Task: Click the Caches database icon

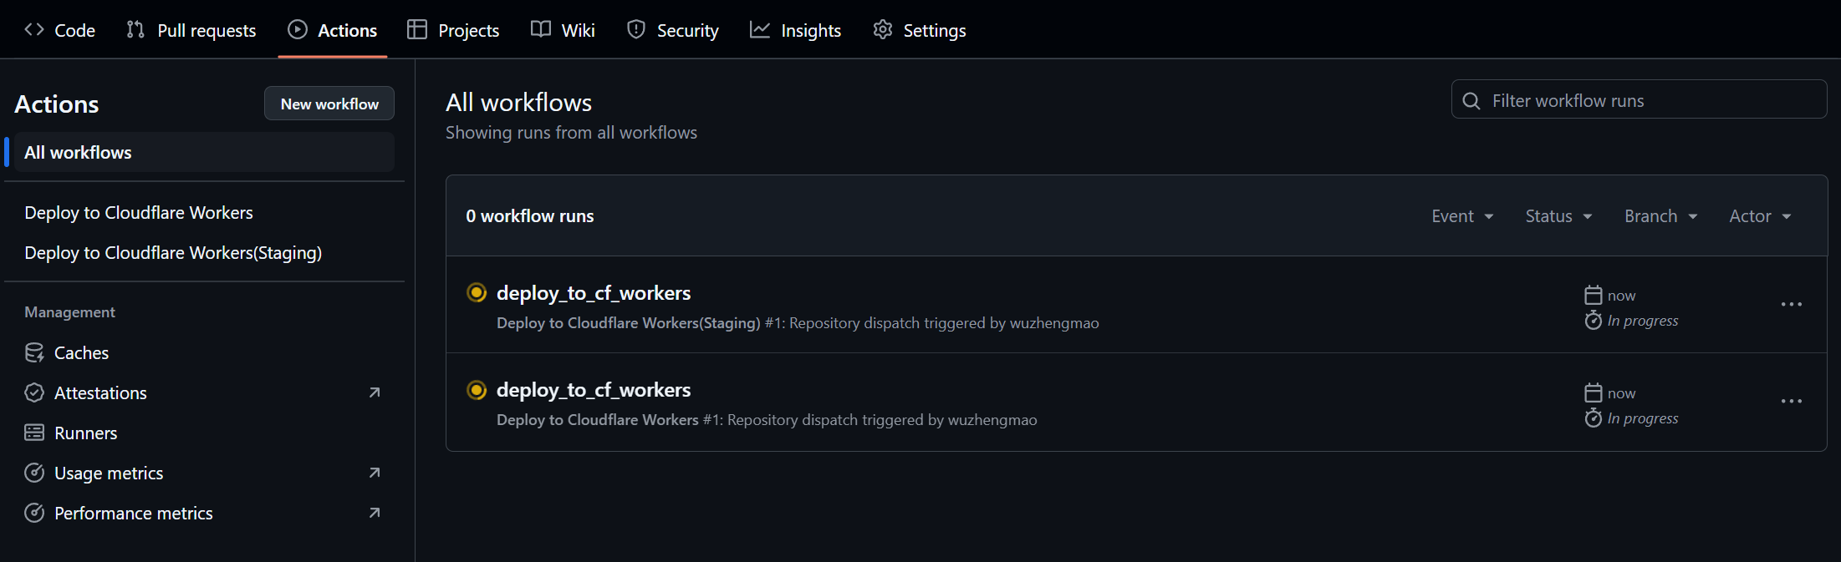Action: [x=34, y=352]
